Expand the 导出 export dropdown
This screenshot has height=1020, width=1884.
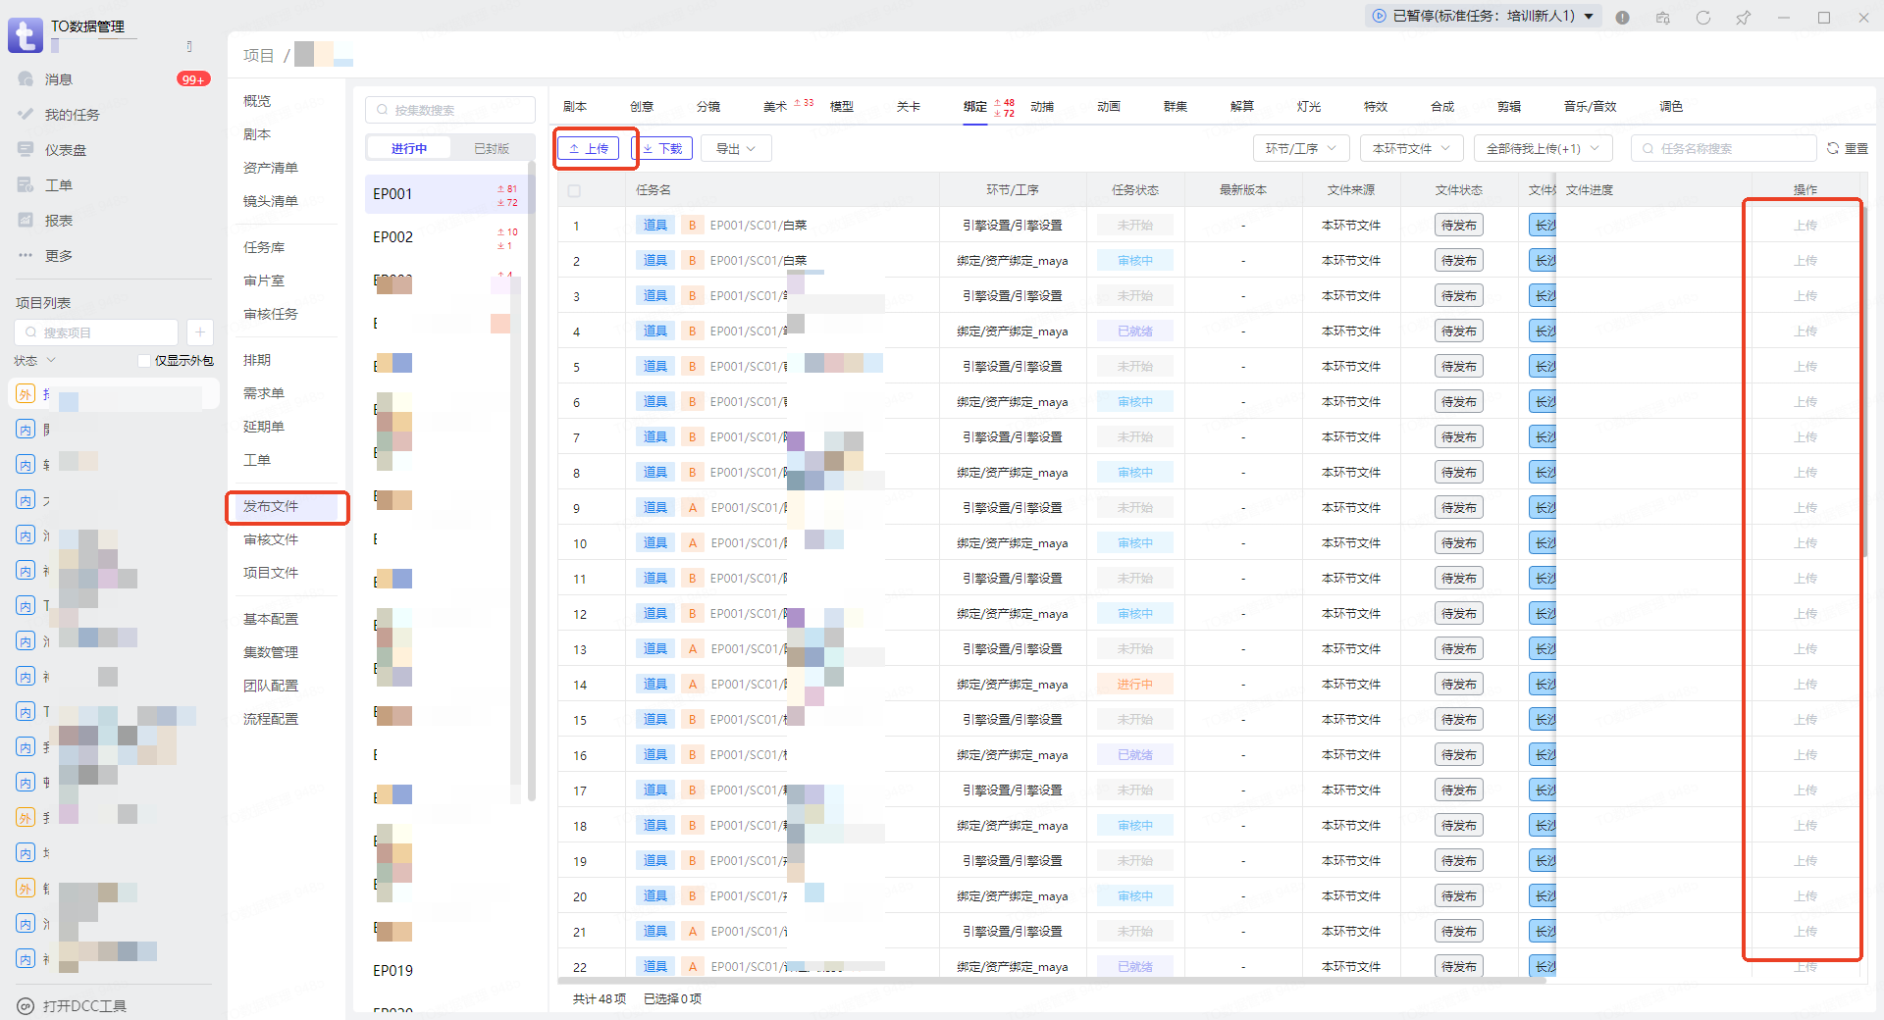735,148
